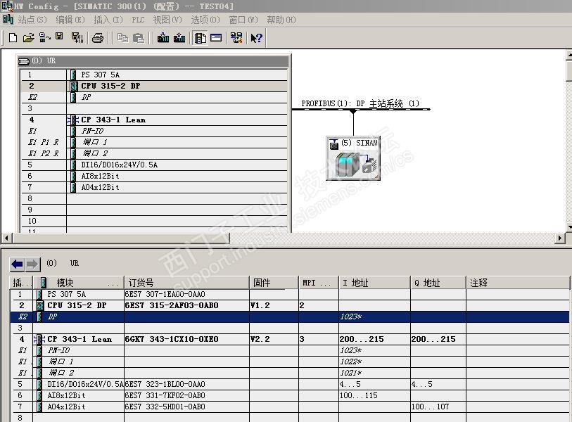Click order number 6ES7 315-2AF03-0AB0
Screen dimensions: 572x422
(172, 306)
